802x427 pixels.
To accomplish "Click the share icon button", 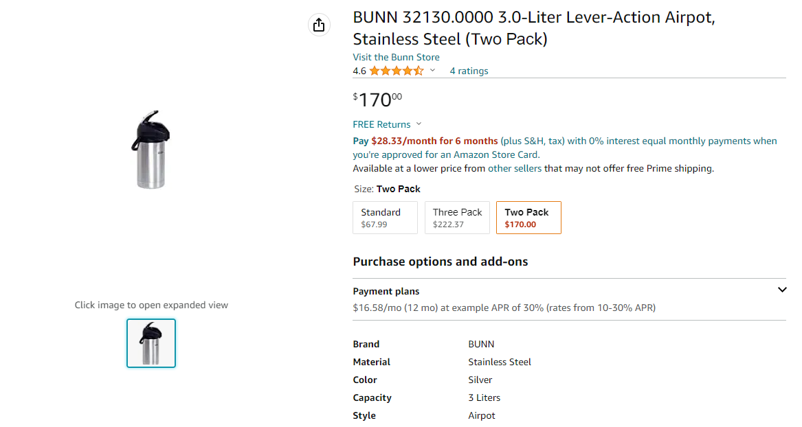I will [319, 25].
